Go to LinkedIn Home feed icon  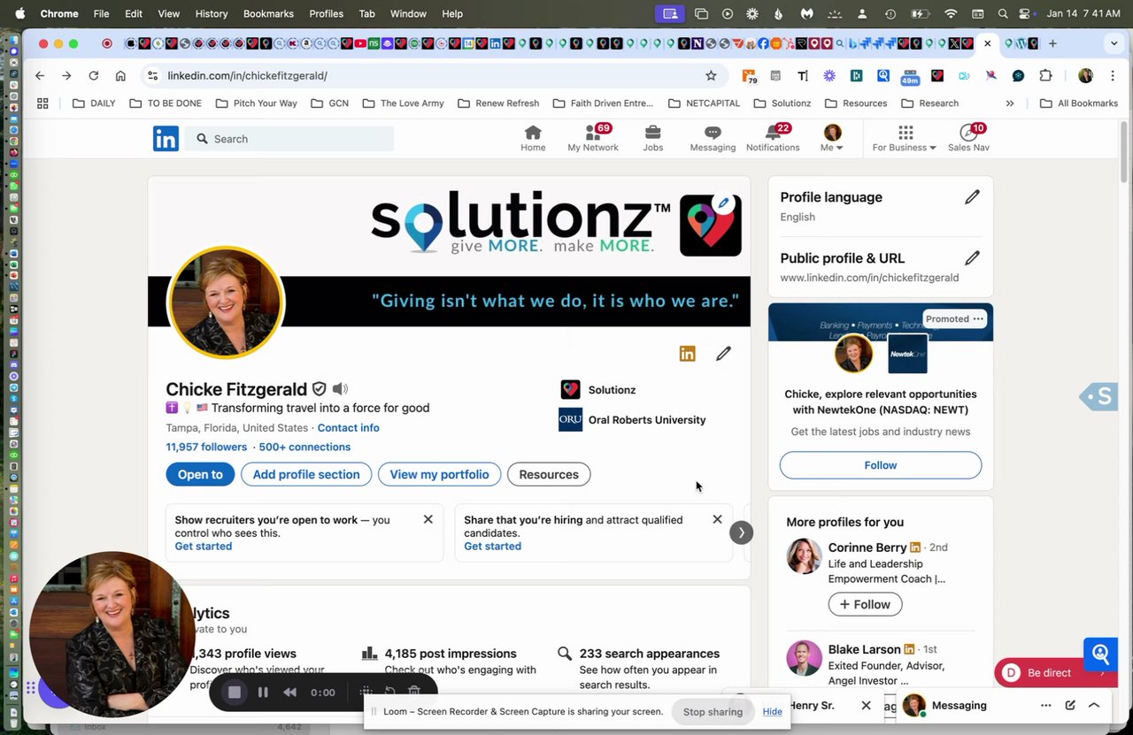pyautogui.click(x=533, y=133)
